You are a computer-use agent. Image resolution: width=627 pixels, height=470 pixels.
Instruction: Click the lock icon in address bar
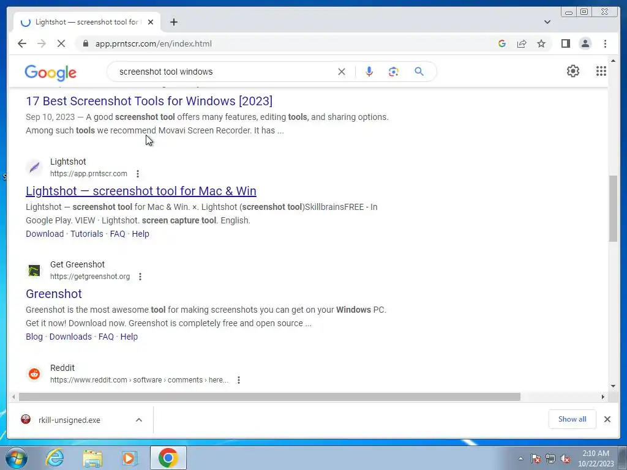tap(85, 43)
